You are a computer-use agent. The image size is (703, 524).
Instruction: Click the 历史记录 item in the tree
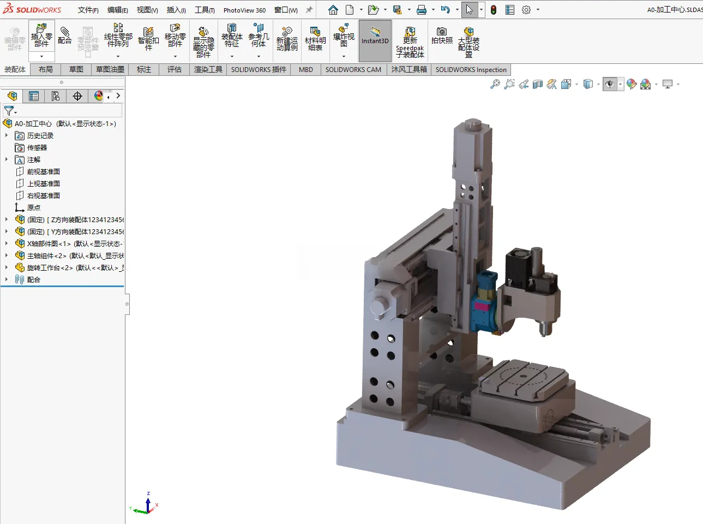tap(40, 135)
